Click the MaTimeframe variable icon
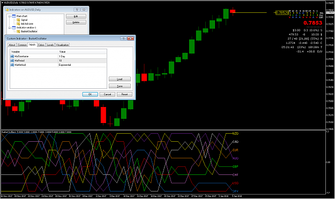 coord(12,56)
